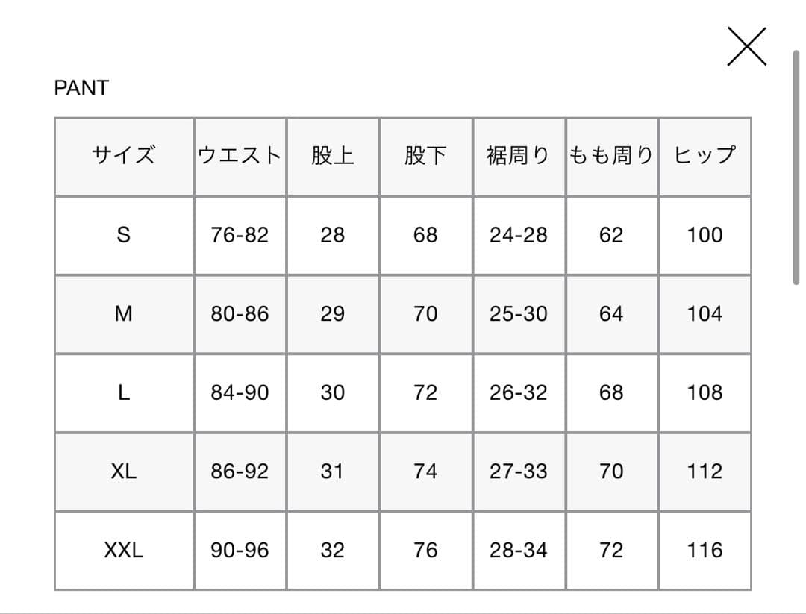806x614 pixels.
Task: Click the thigh value 62 for size S
Action: [612, 235]
